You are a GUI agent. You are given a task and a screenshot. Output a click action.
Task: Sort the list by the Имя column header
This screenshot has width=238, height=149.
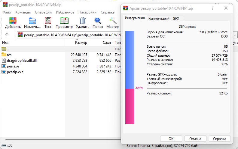[32, 43]
